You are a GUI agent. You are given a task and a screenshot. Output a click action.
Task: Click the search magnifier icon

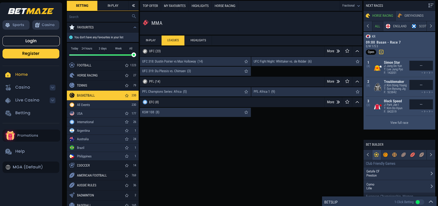pos(134,16)
